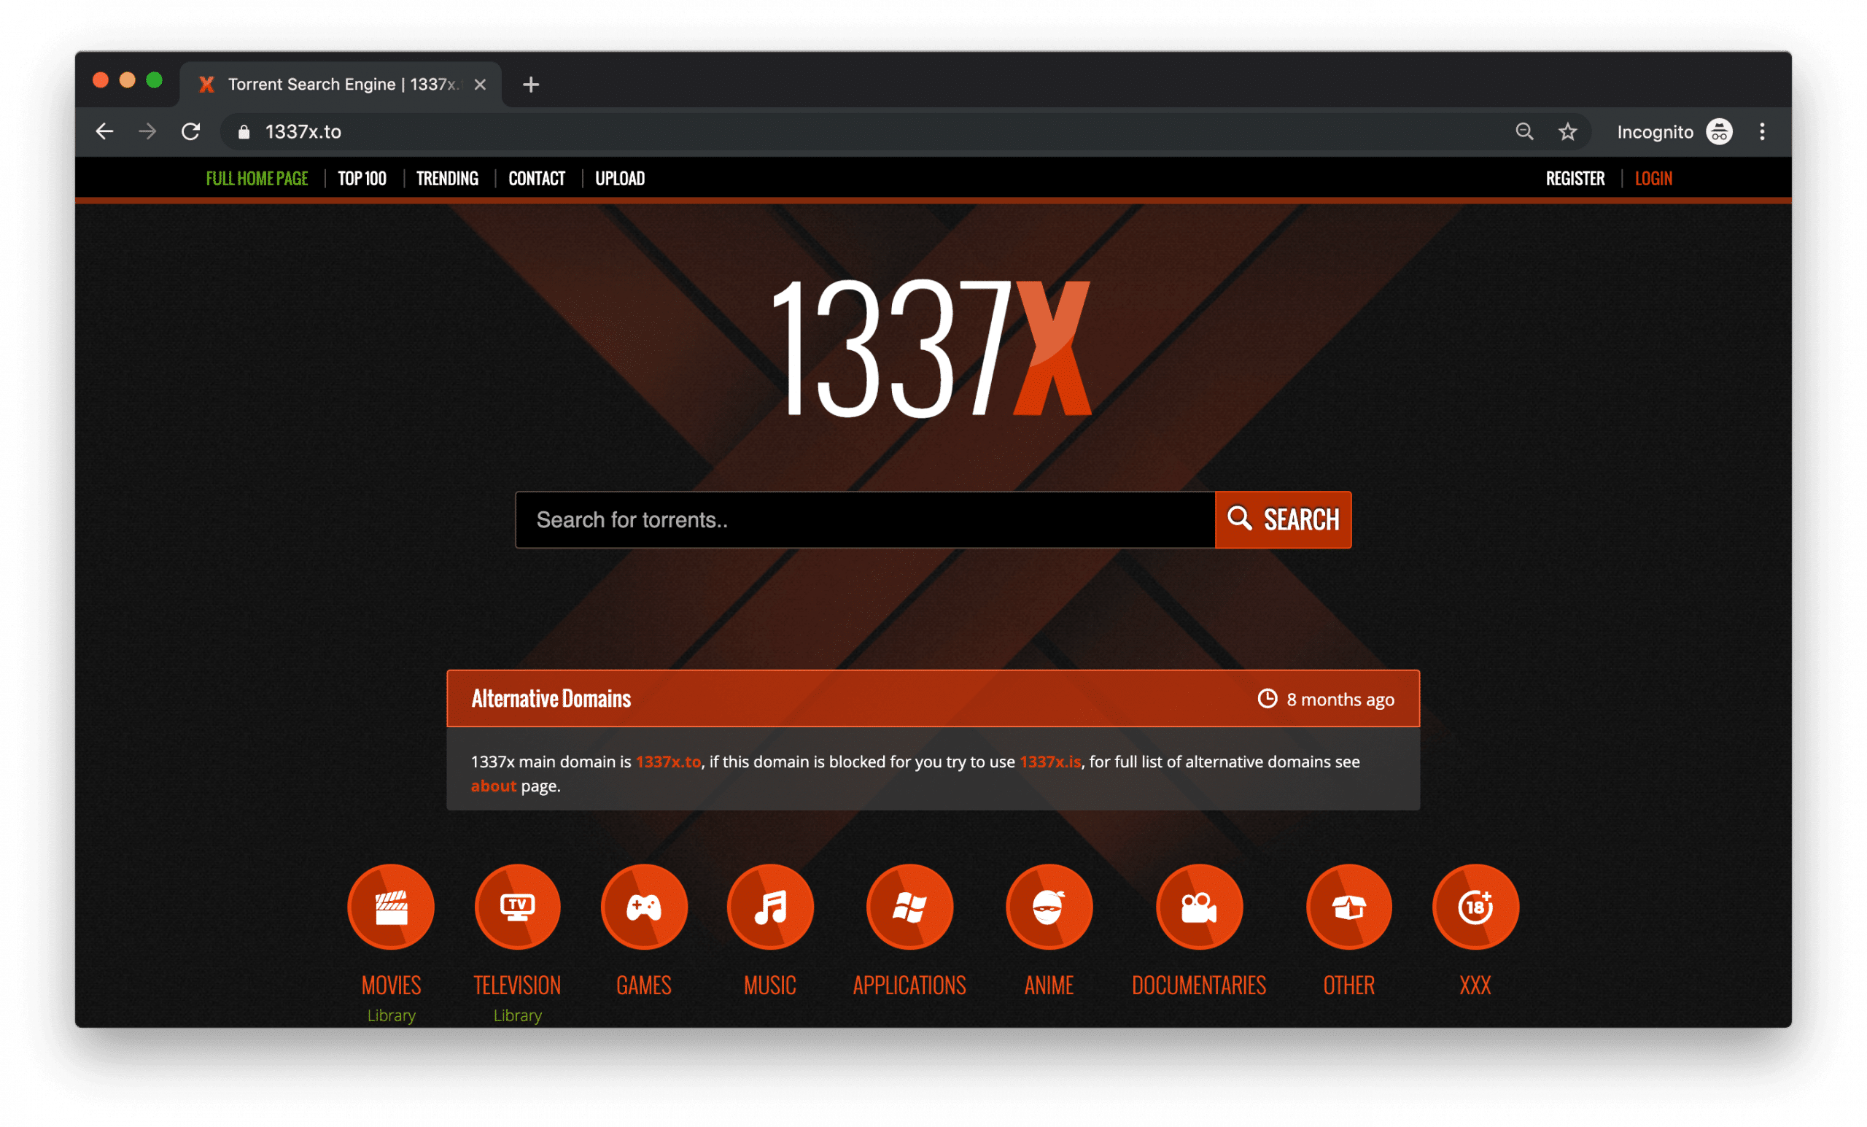Open the Television category icon

(x=518, y=907)
